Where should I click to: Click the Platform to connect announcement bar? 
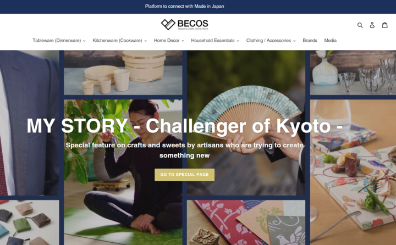(x=185, y=6)
